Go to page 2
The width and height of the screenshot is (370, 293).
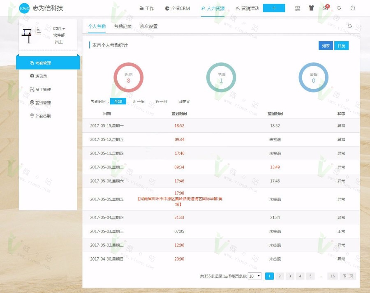tap(280, 276)
